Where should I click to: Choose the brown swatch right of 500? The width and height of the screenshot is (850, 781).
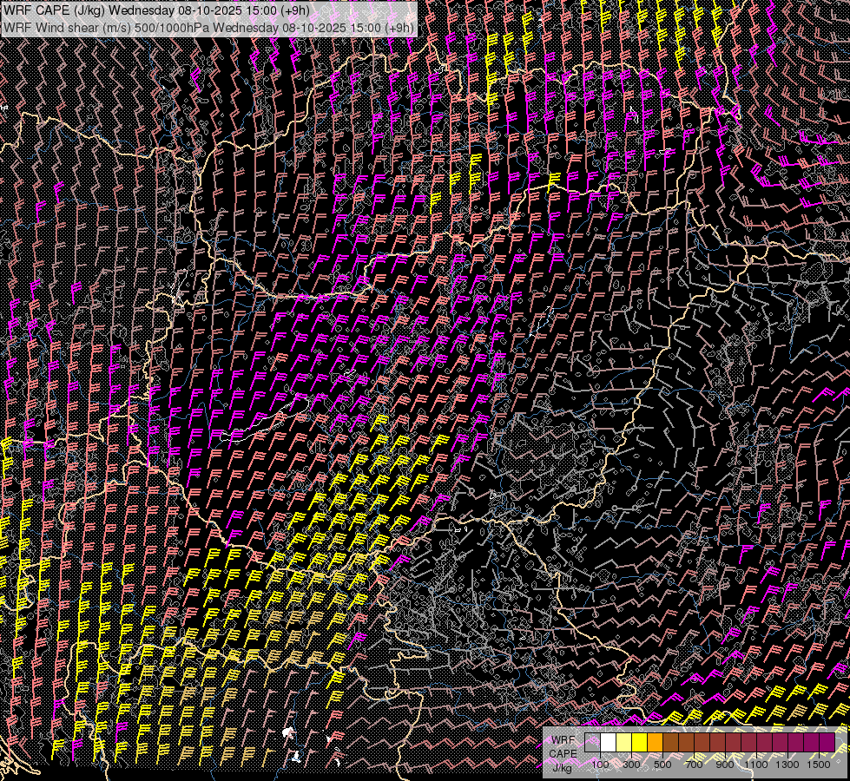(671, 743)
